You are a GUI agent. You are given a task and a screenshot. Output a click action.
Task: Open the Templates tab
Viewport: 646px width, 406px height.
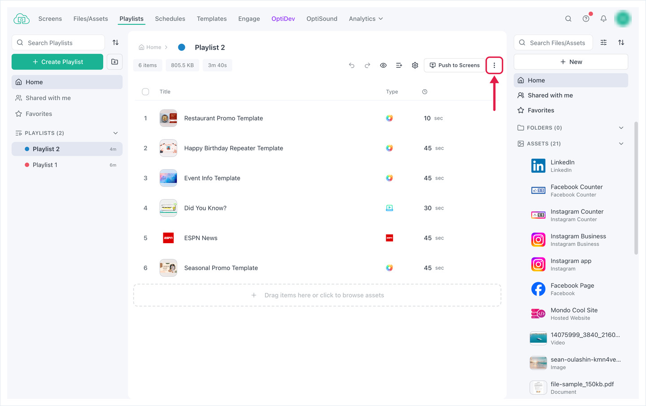pyautogui.click(x=212, y=19)
